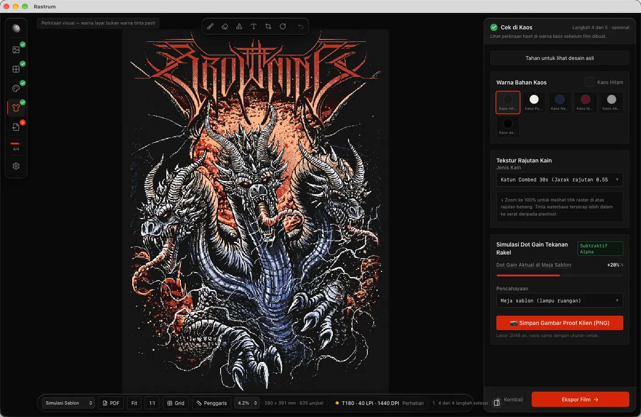Click the Kembali back button
641x417 pixels.
pos(513,400)
